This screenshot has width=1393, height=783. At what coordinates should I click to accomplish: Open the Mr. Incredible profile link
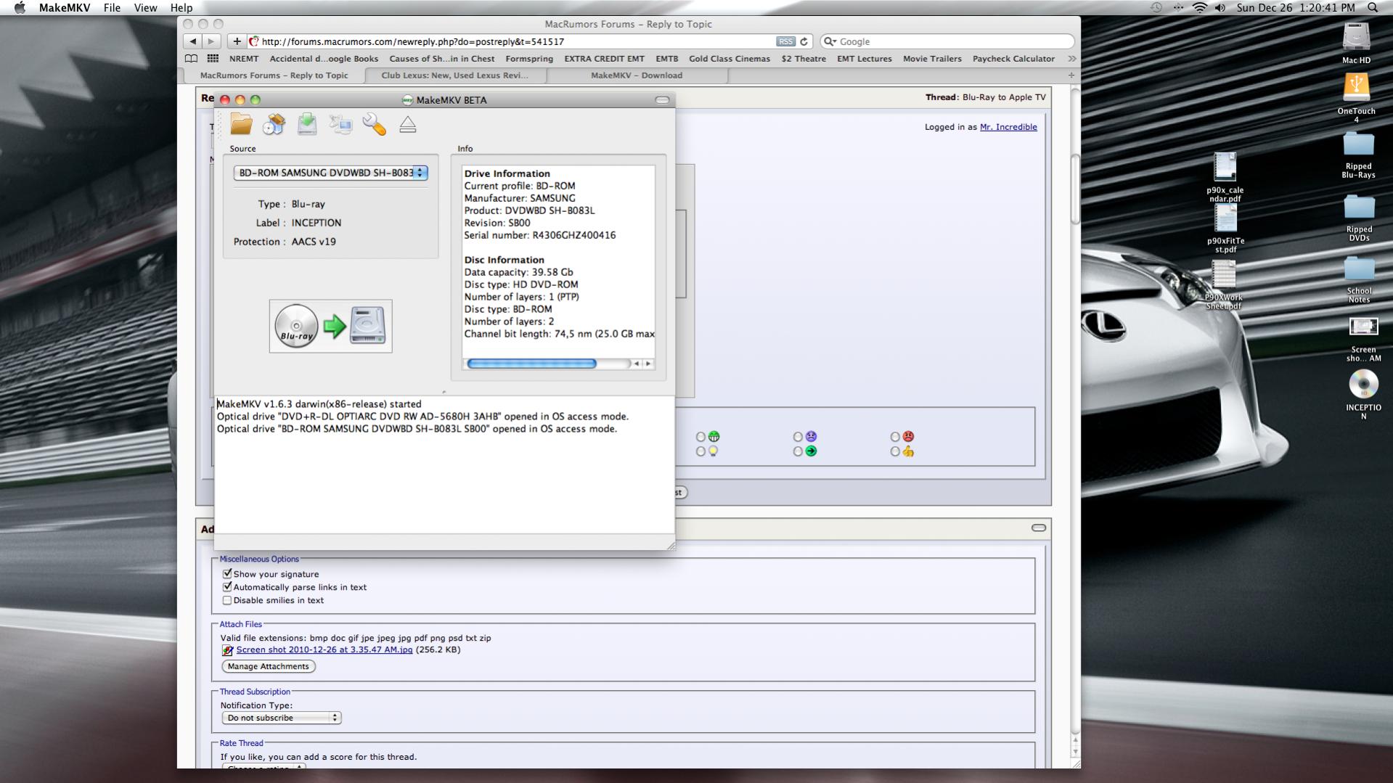pos(1008,127)
